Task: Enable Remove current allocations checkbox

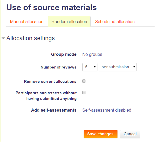Action: tap(84, 81)
